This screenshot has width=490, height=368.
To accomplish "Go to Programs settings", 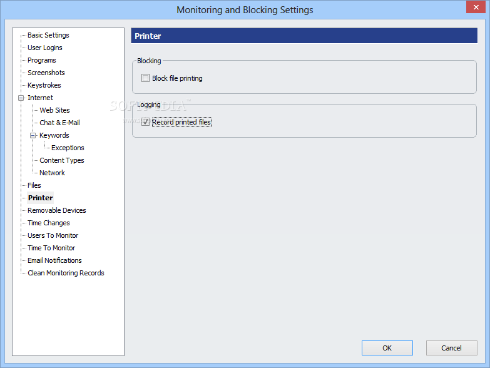I will coord(41,60).
